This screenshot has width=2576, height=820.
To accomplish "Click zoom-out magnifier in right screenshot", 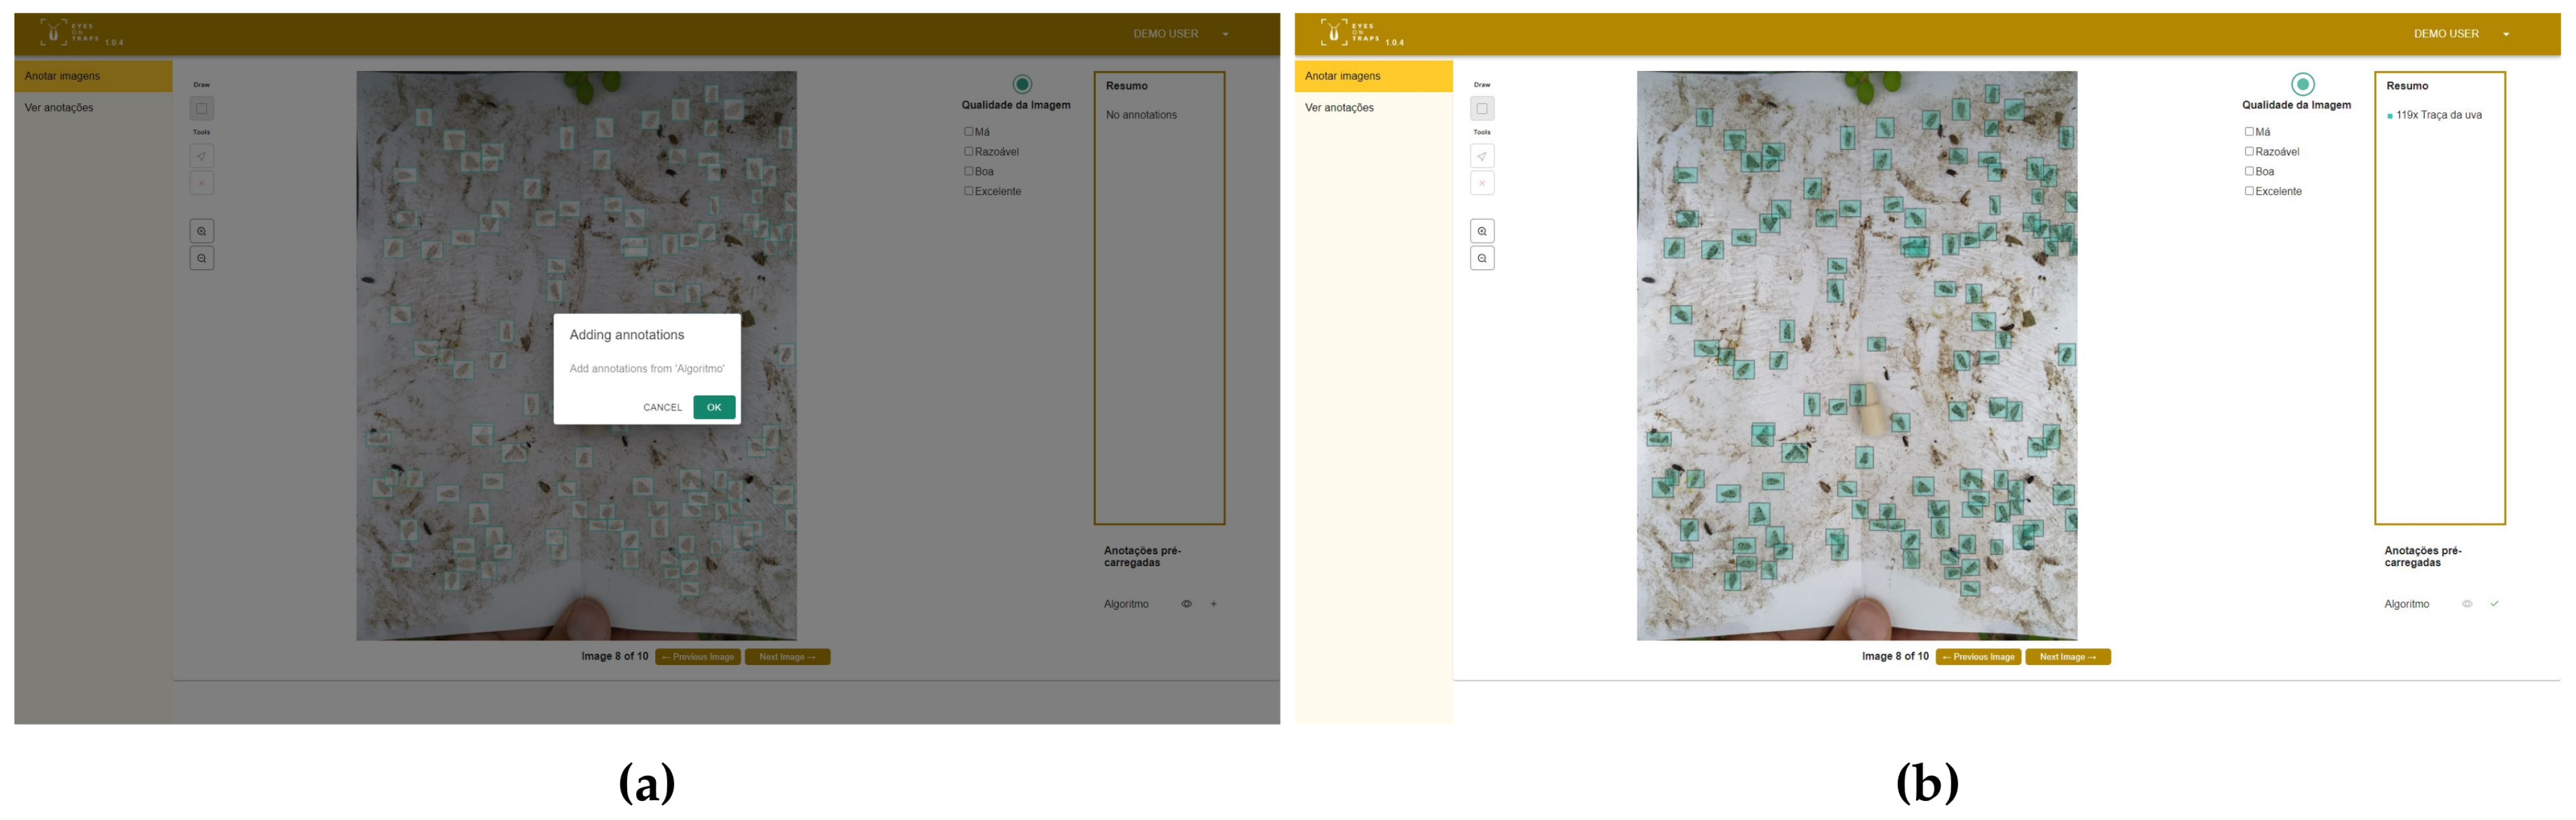I will pos(1482,258).
